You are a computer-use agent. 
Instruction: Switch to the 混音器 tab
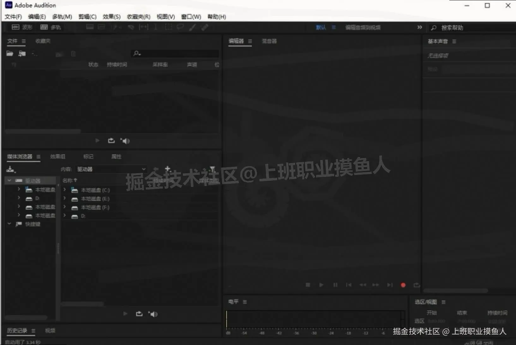point(269,41)
